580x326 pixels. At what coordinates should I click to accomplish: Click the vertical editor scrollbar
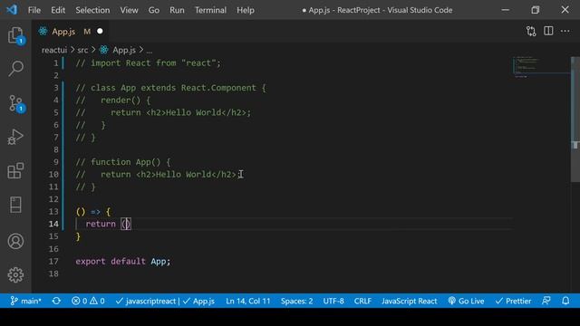tap(575, 119)
